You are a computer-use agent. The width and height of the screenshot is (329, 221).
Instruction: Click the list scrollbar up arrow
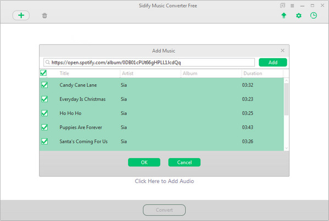286,80
